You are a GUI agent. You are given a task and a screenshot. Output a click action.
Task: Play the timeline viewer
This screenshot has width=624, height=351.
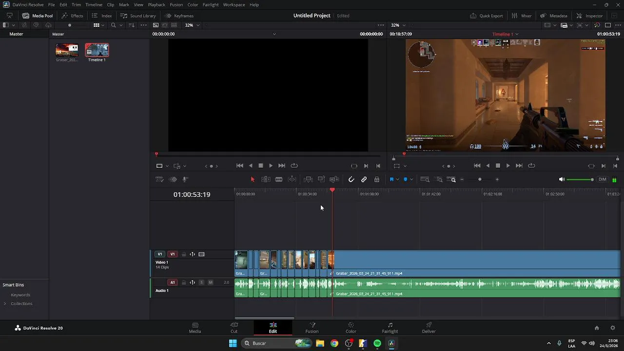click(508, 166)
